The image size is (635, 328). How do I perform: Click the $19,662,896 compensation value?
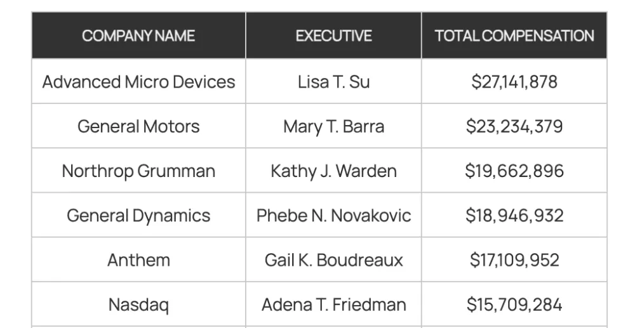pyautogui.click(x=514, y=171)
